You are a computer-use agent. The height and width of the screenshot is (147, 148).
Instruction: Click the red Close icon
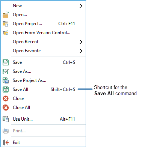point(6,99)
